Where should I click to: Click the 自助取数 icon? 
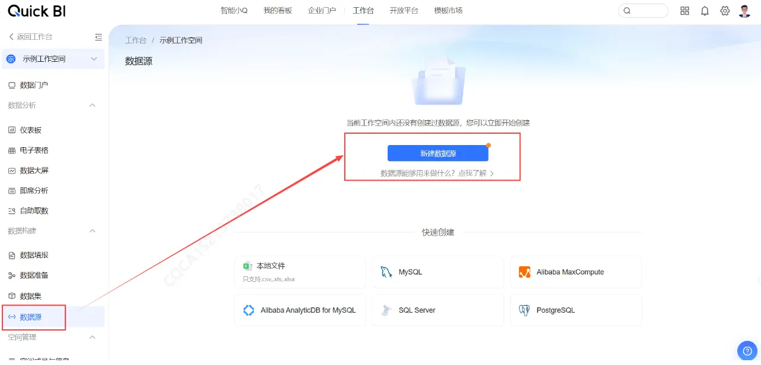click(12, 211)
